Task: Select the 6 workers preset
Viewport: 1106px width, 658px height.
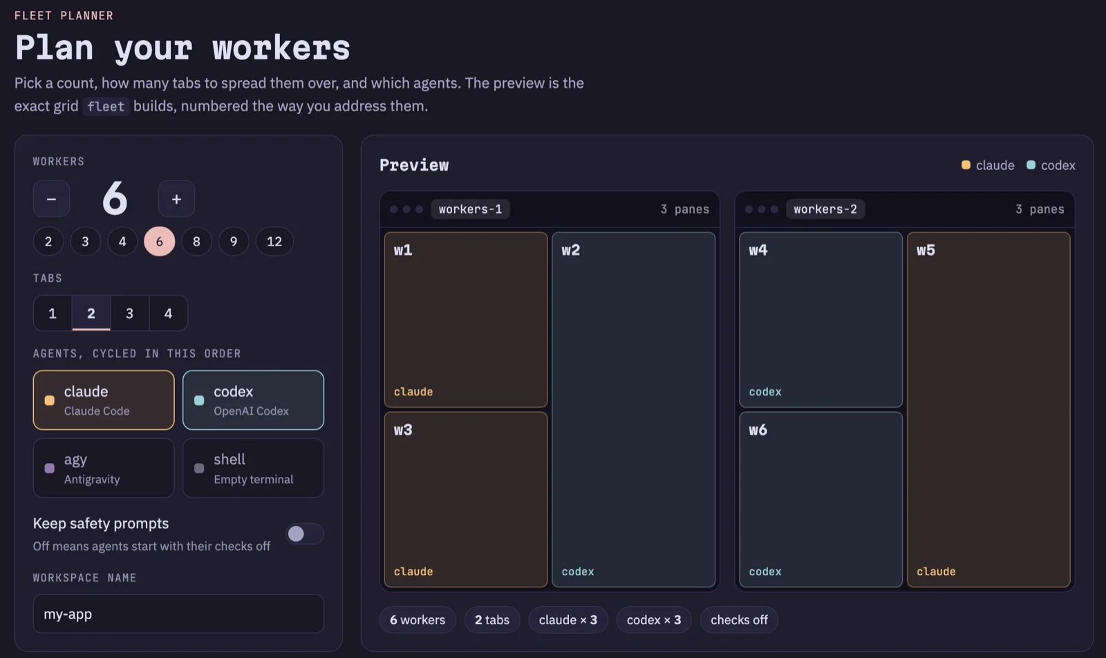Action: pos(159,241)
